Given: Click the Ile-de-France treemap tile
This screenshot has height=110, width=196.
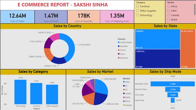Looking at the screenshot, I should tap(188, 49).
